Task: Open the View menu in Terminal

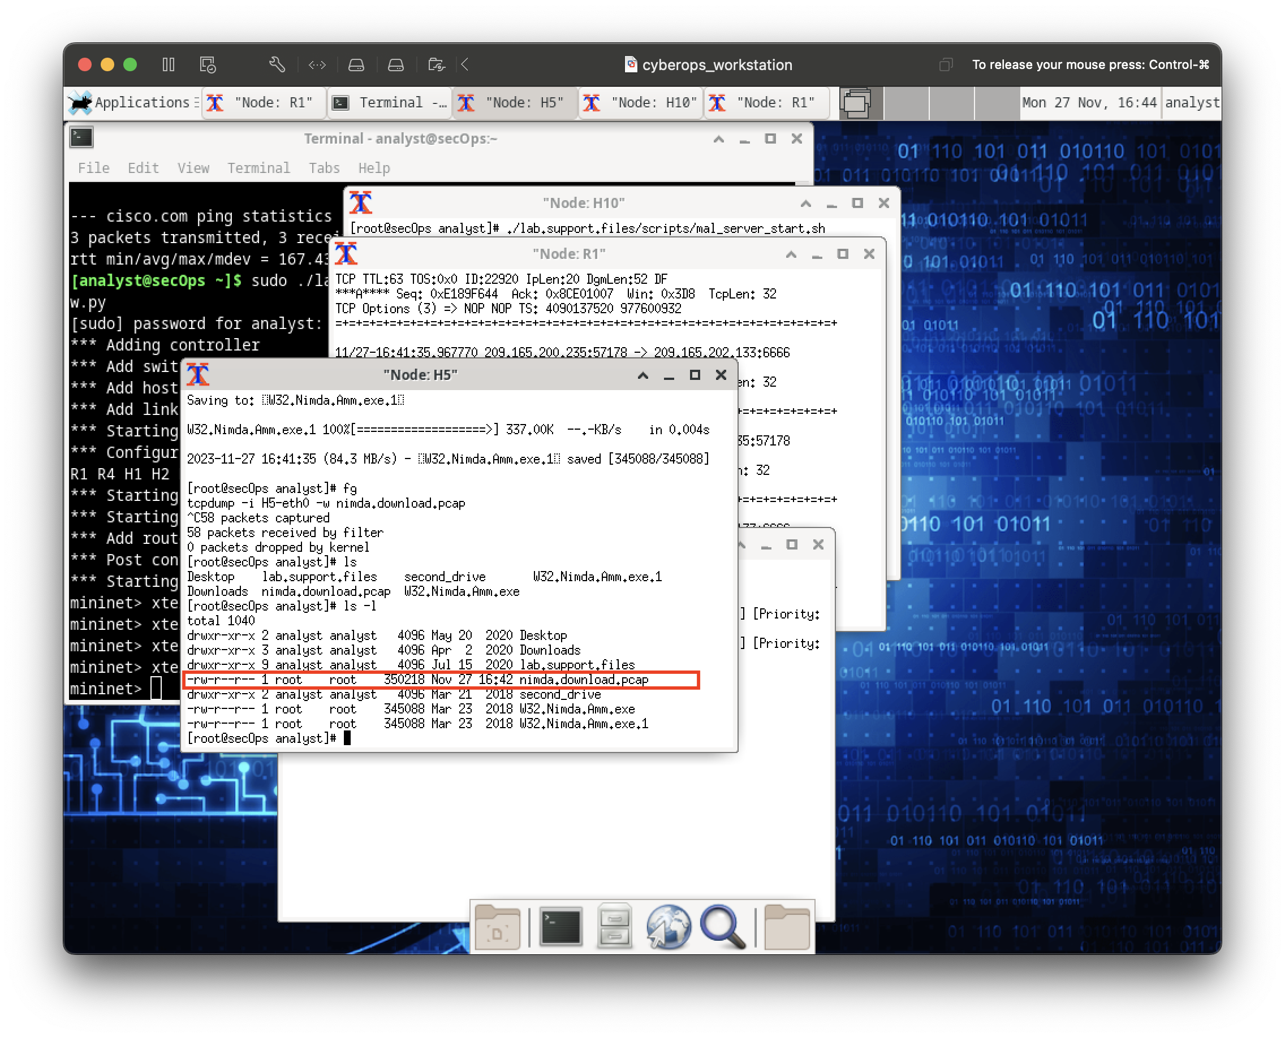Action: (x=193, y=168)
